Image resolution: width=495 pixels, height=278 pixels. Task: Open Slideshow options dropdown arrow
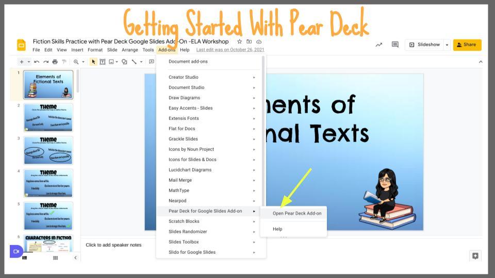pos(447,45)
